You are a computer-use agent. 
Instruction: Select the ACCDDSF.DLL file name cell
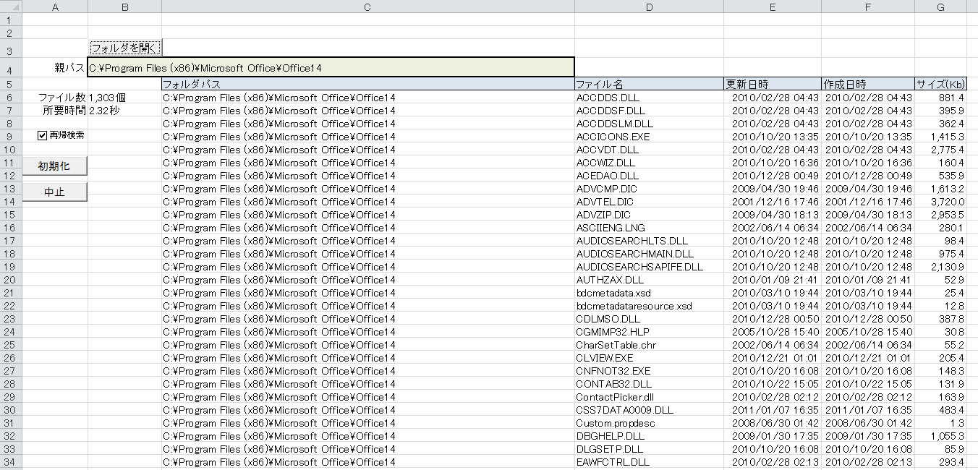649,110
